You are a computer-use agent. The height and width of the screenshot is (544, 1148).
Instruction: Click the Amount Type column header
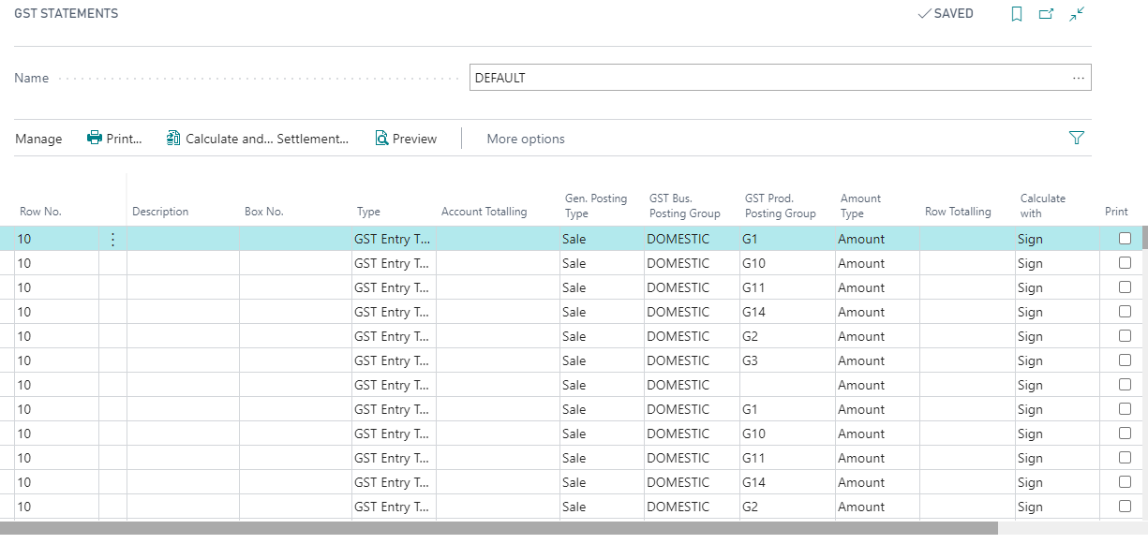coord(860,205)
